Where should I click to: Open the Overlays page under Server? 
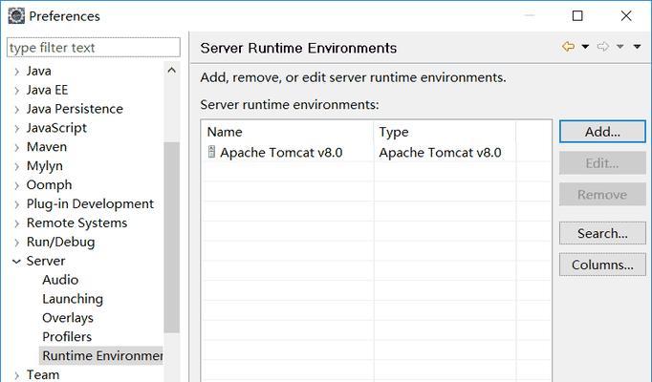tap(68, 318)
